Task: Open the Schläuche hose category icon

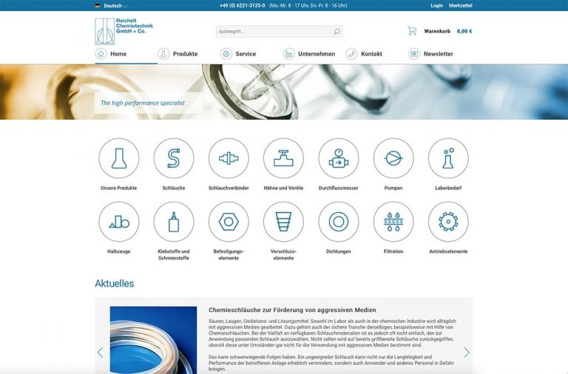Action: (174, 158)
